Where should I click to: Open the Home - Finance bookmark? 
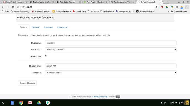[x=20, y=11]
